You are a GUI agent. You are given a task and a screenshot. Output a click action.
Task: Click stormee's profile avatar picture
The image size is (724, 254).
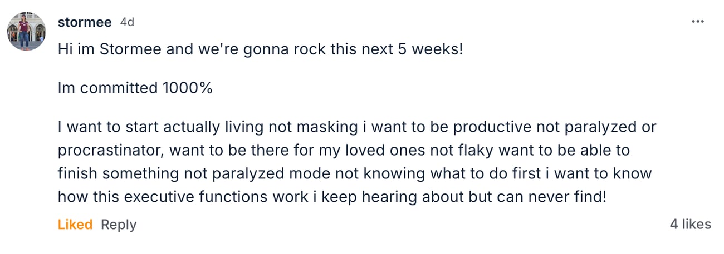tap(27, 31)
